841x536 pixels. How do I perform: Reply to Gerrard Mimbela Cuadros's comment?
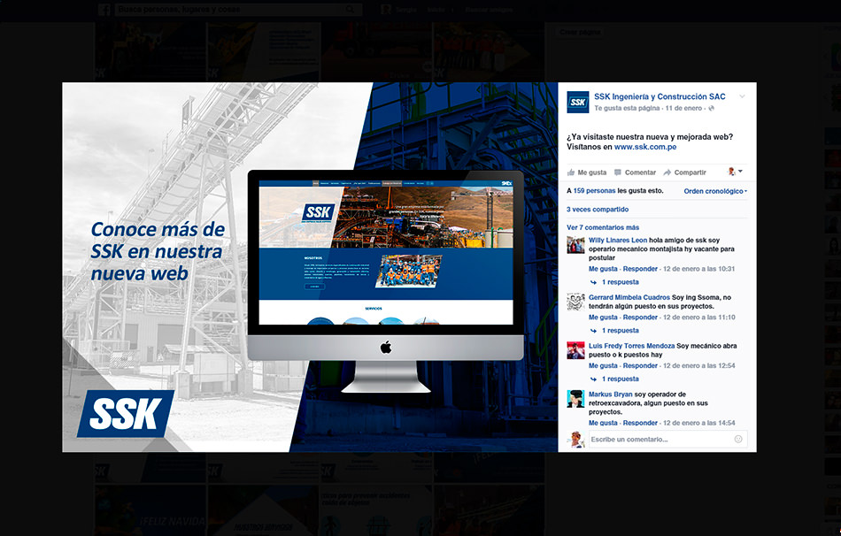[640, 318]
